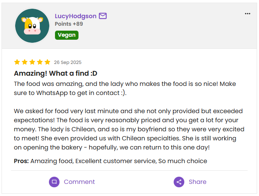Click the paragraph about Chilean specialties
This screenshot has width=259, height=196.
point(129,129)
